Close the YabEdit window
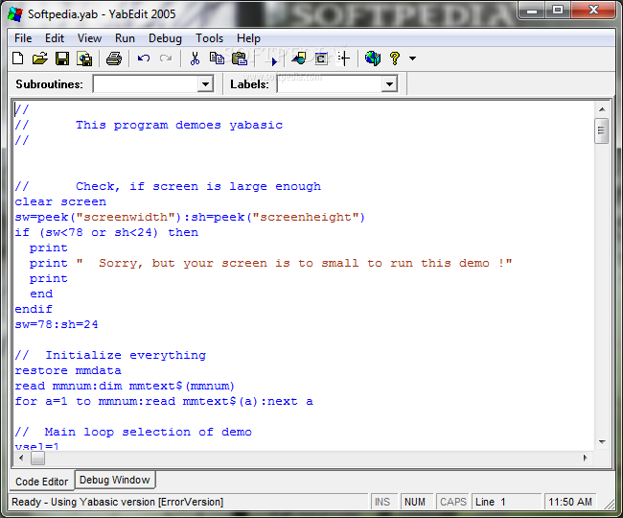The width and height of the screenshot is (623, 518). pos(593,10)
